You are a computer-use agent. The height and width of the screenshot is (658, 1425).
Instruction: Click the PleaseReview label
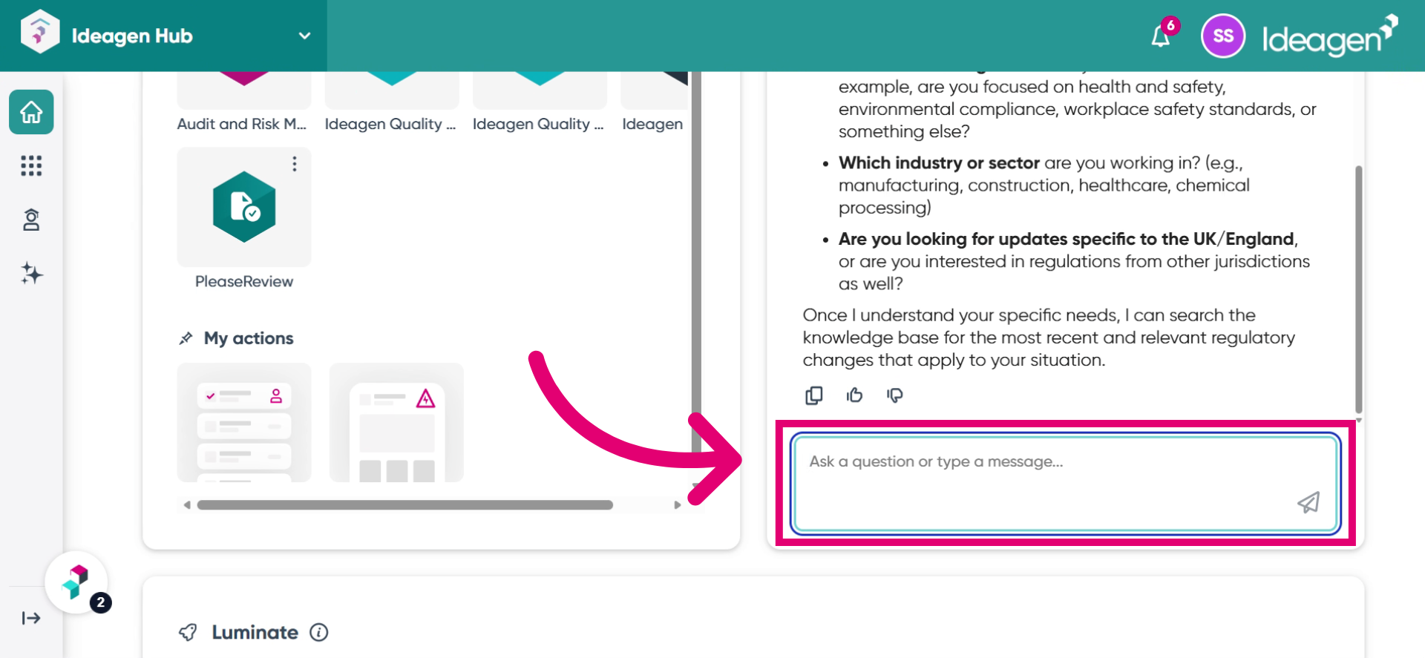(244, 281)
